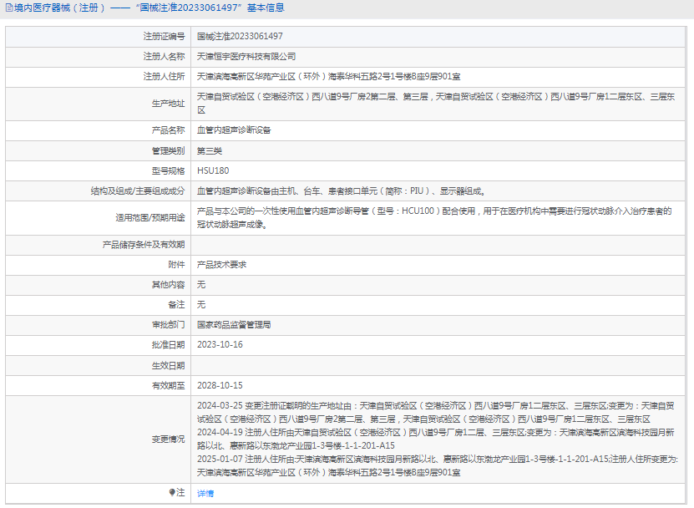
Task: Click the 产品储存条件及有效期 label
Action: point(144,245)
